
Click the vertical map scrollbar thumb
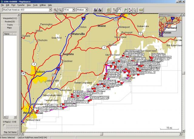pyautogui.click(x=183, y=73)
